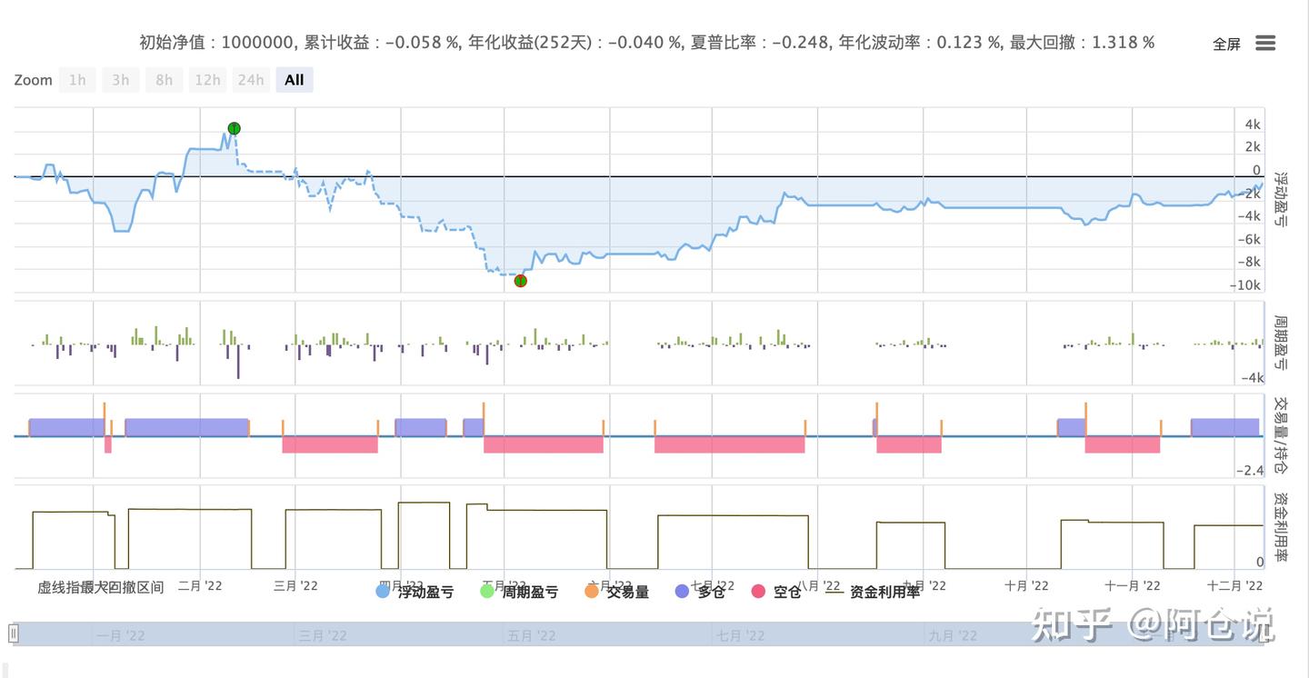Click the bottom navigator range bar
Screen dimensions: 1309x678
click(x=636, y=635)
